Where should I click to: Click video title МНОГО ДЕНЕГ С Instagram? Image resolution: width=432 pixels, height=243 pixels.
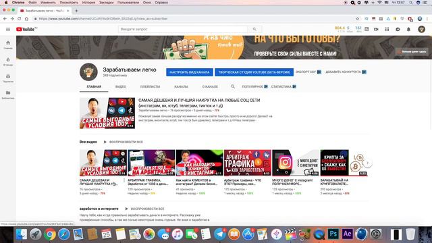(292, 182)
